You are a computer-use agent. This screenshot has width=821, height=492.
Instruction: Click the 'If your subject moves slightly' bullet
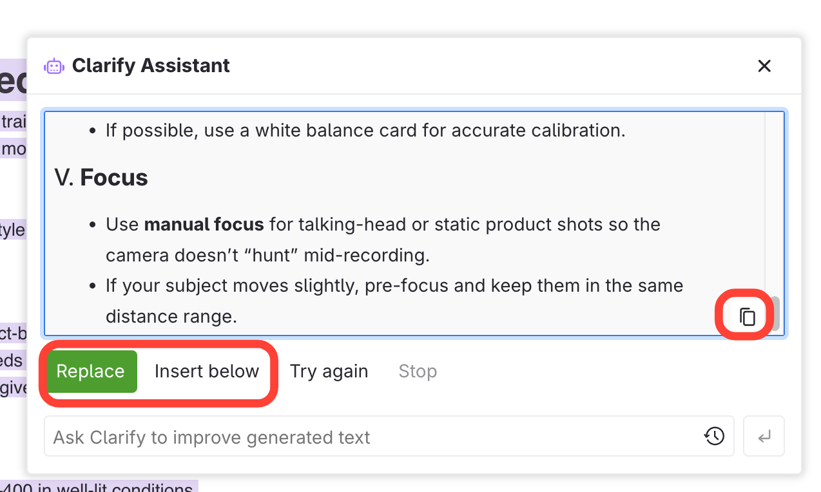(x=394, y=285)
